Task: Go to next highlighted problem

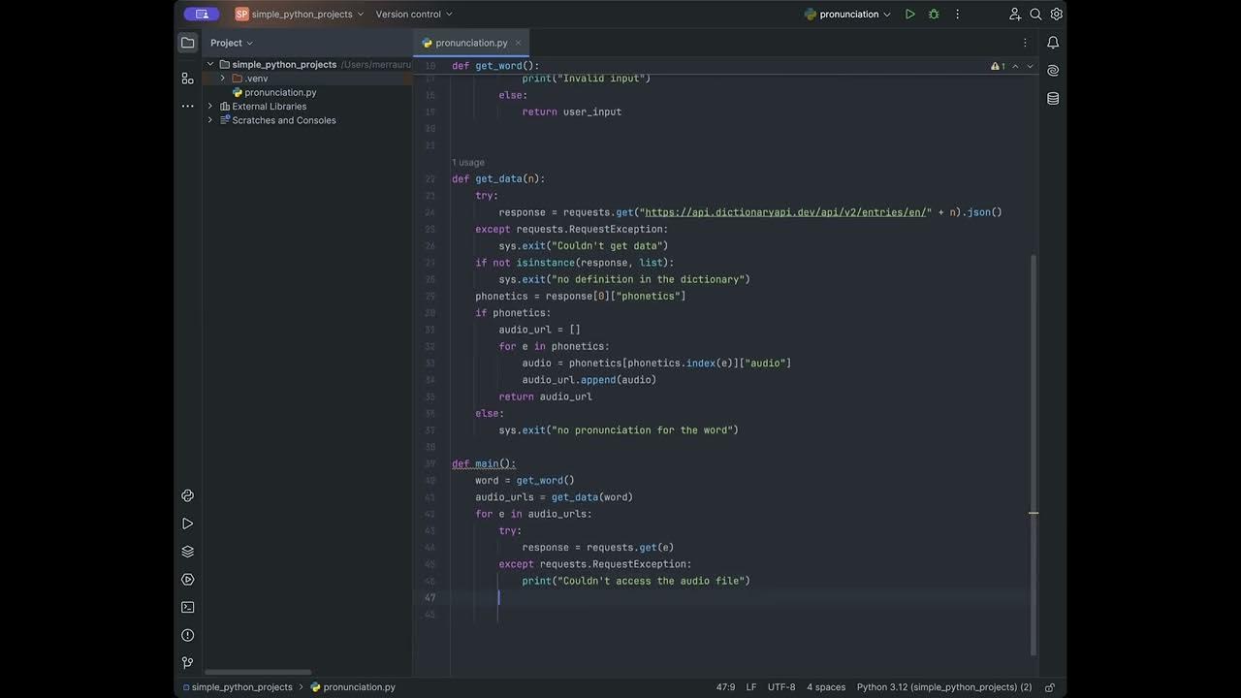Action: tap(1030, 66)
